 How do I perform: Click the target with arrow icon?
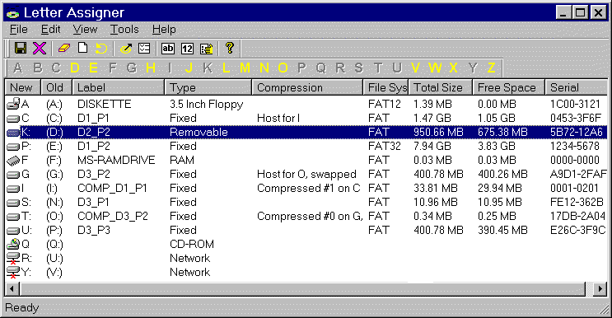126,49
